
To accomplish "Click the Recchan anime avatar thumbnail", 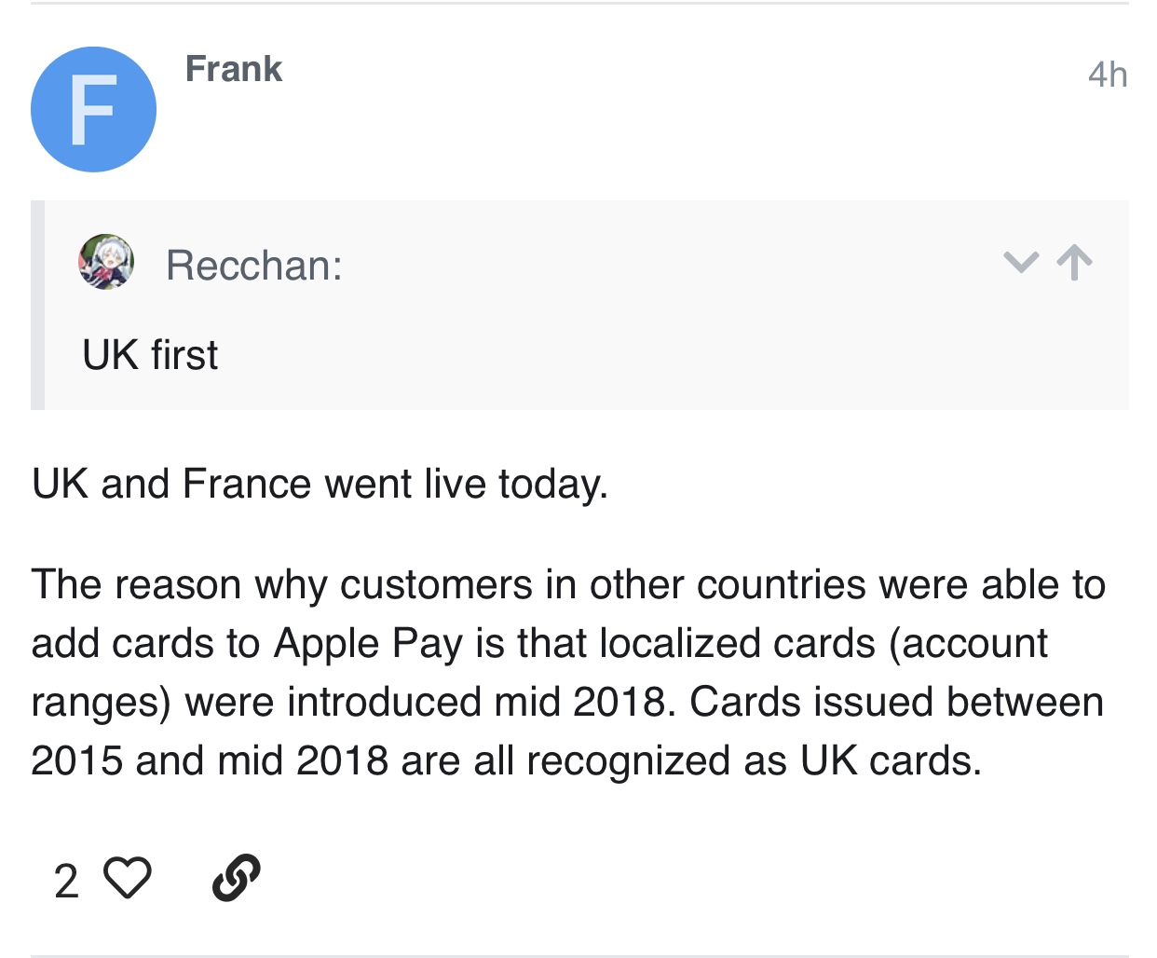I will 106,262.
